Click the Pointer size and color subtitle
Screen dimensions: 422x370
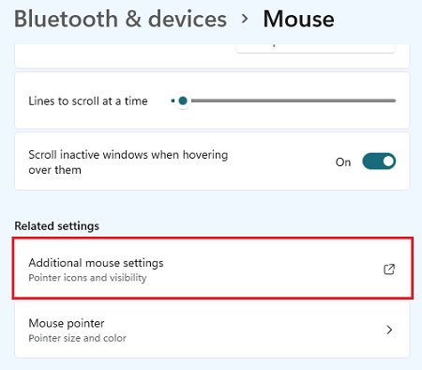77,338
